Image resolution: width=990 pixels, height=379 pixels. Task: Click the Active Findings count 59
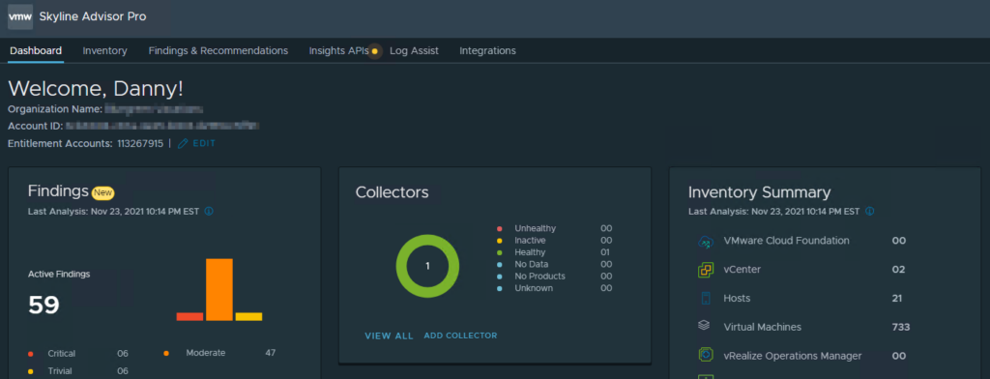[44, 306]
